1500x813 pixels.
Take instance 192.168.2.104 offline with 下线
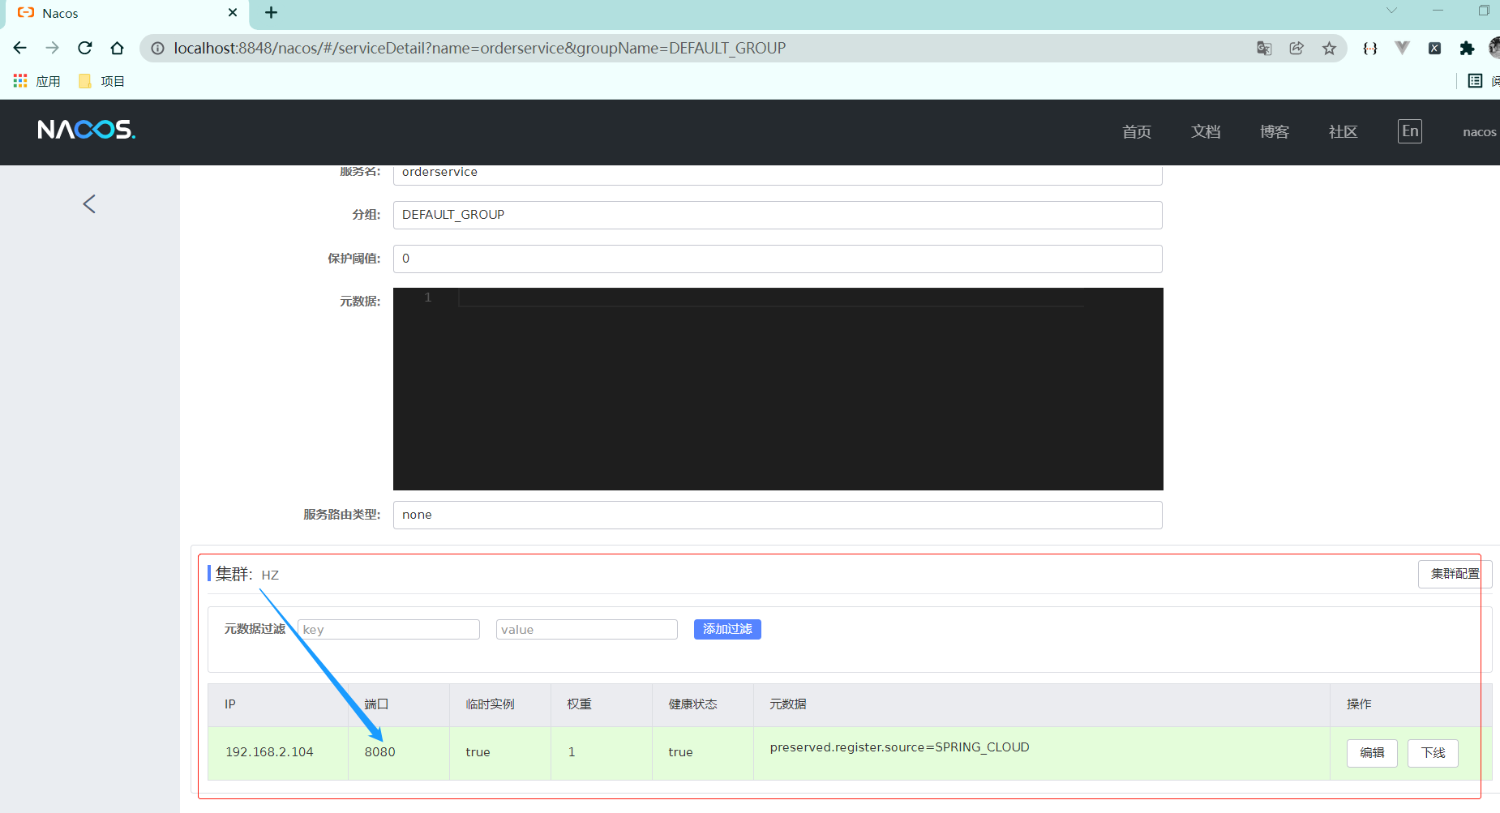coord(1433,753)
